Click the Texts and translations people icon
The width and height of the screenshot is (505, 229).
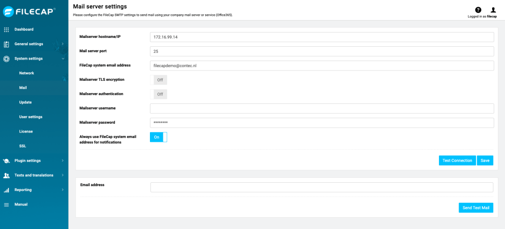coord(6,175)
